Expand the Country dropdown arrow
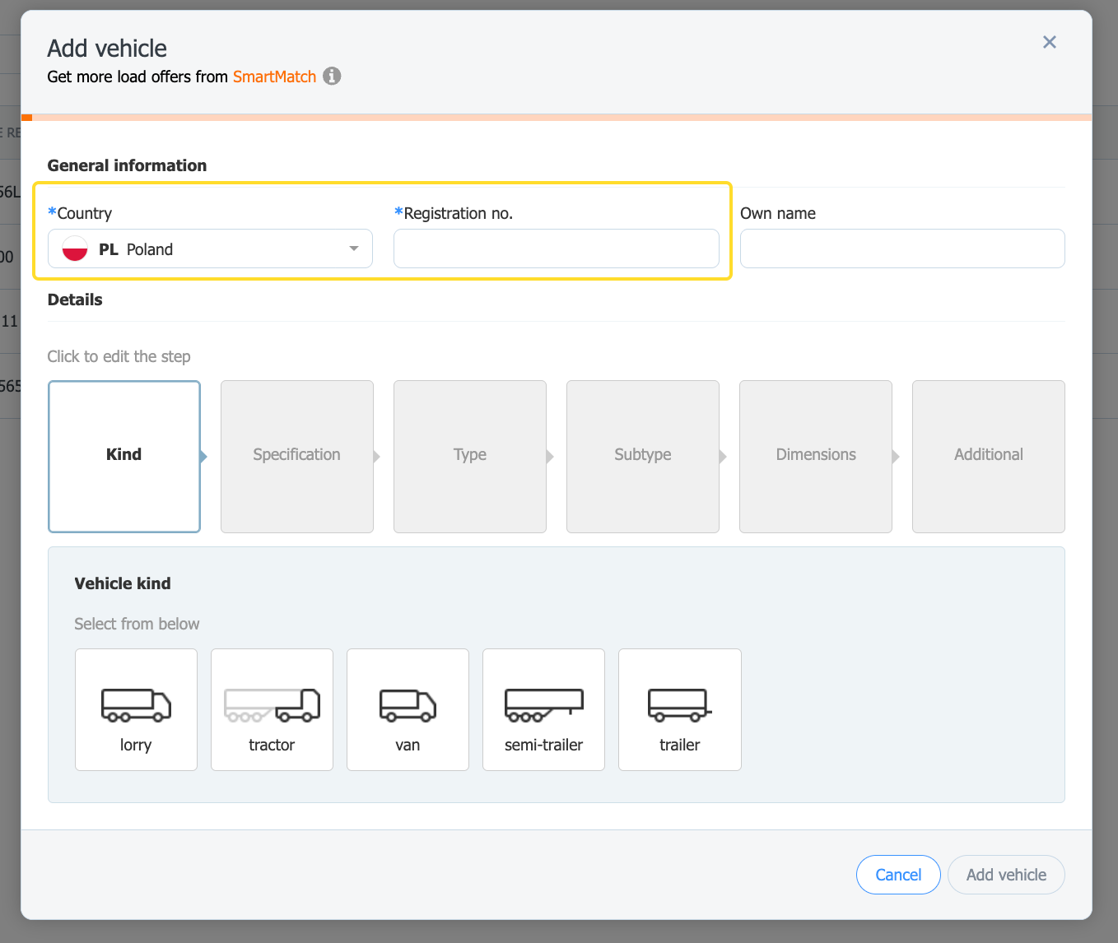Screen dimensions: 1118x943 (x=354, y=249)
